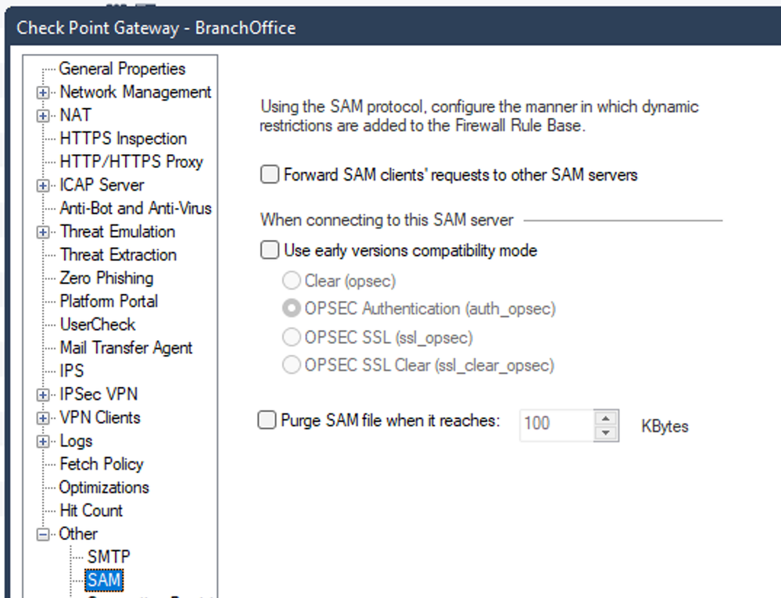Image resolution: width=781 pixels, height=598 pixels.
Task: Open SMTP under Other
Action: click(109, 557)
